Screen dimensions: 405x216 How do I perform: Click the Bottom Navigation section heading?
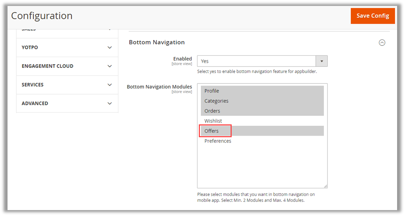(x=157, y=42)
